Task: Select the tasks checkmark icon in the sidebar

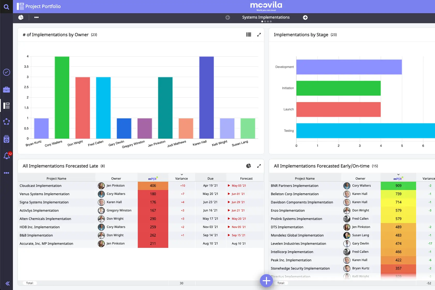Action: 6,72
